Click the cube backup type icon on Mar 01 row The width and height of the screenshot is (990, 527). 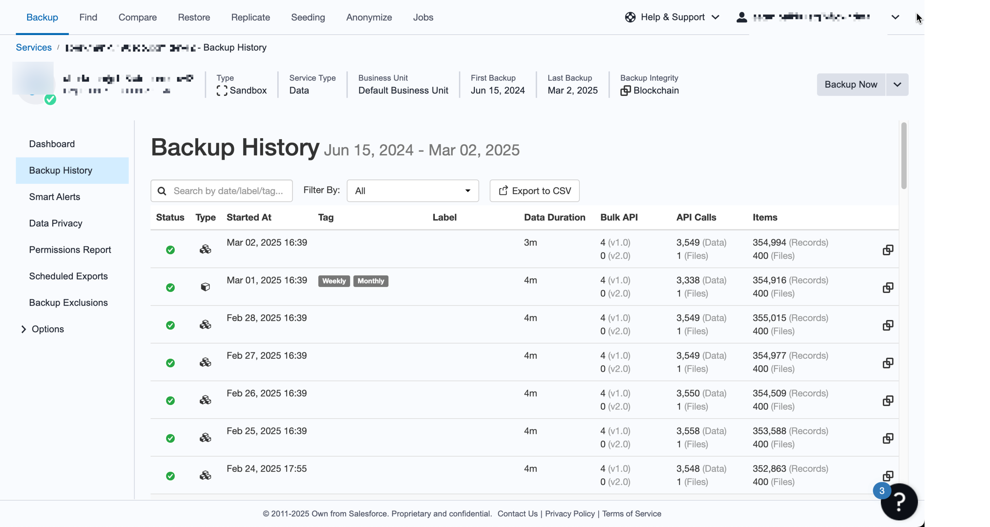tap(206, 287)
